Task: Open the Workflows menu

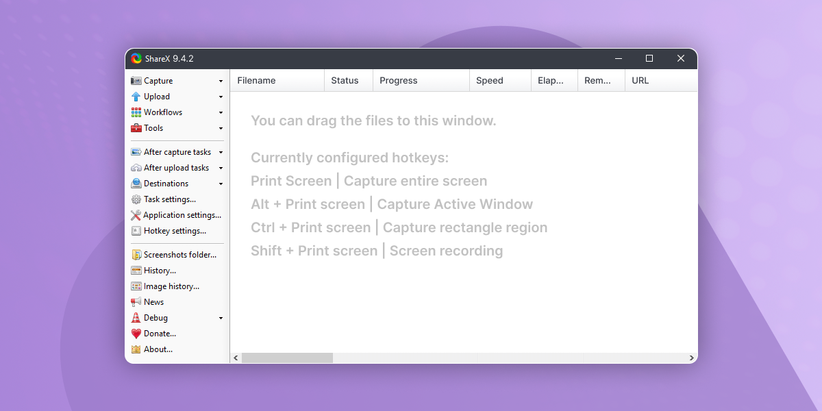Action: (177, 112)
